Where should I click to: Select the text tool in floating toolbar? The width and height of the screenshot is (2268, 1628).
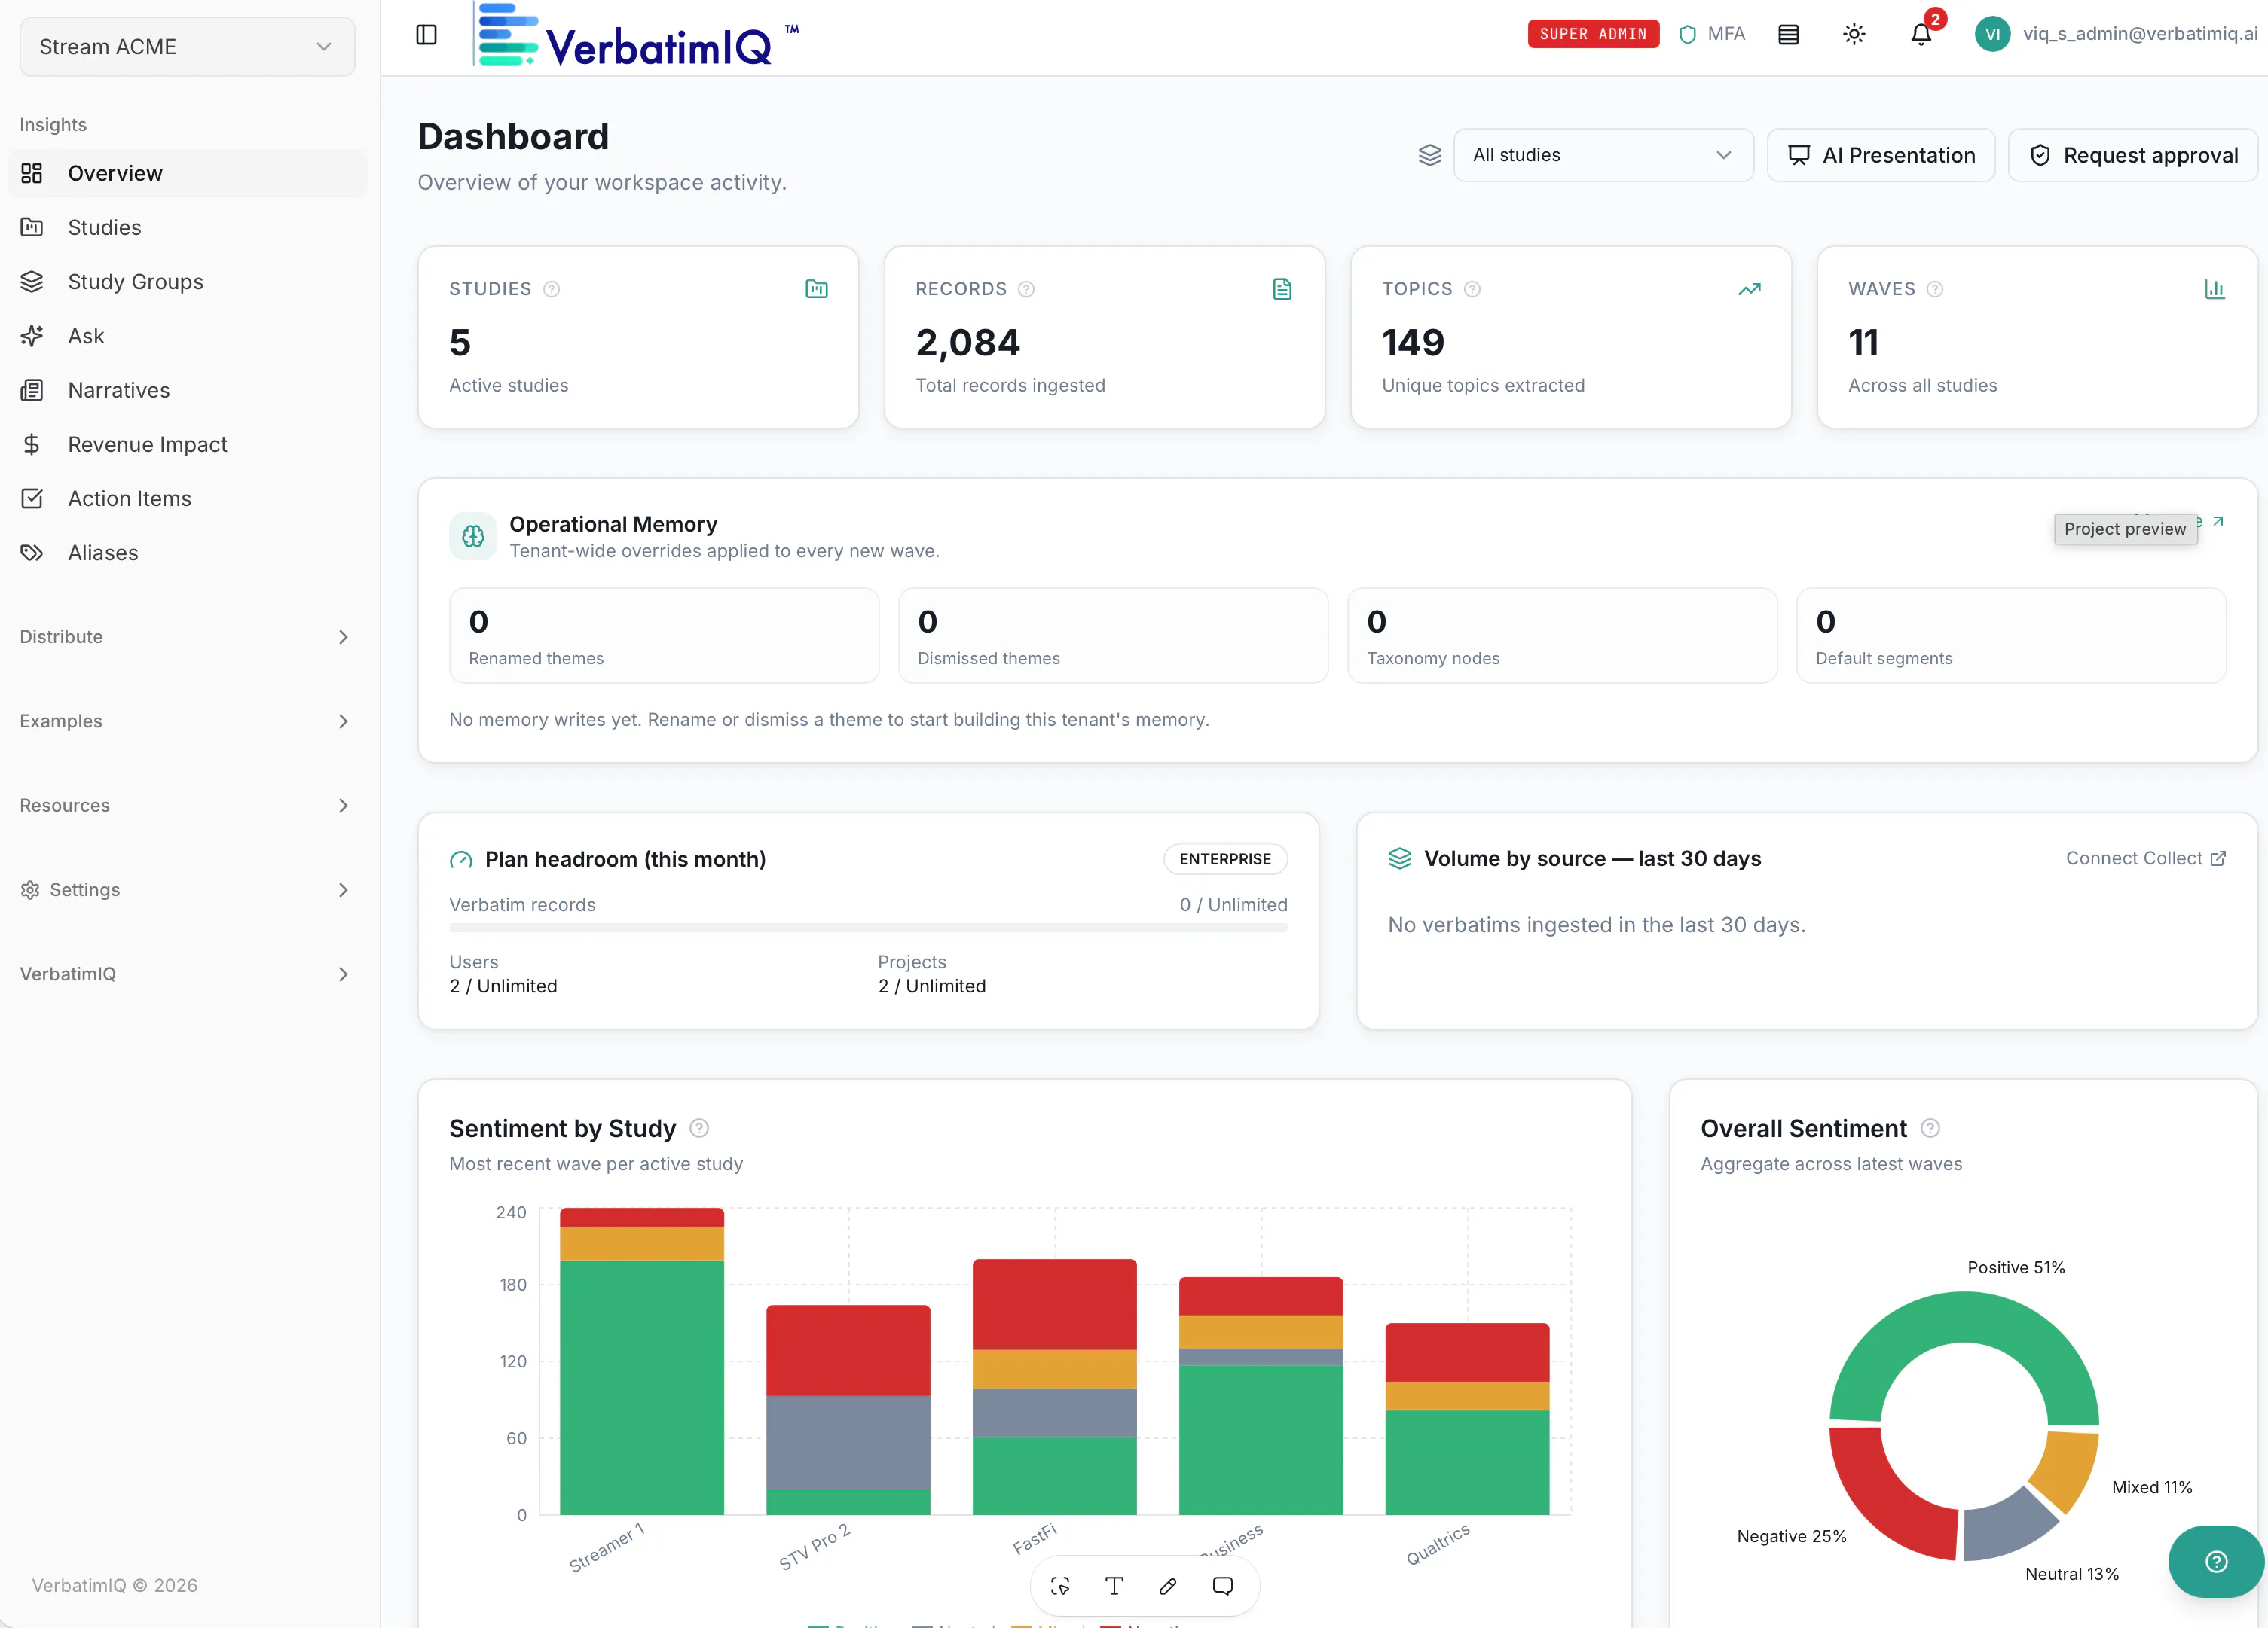click(x=1114, y=1586)
